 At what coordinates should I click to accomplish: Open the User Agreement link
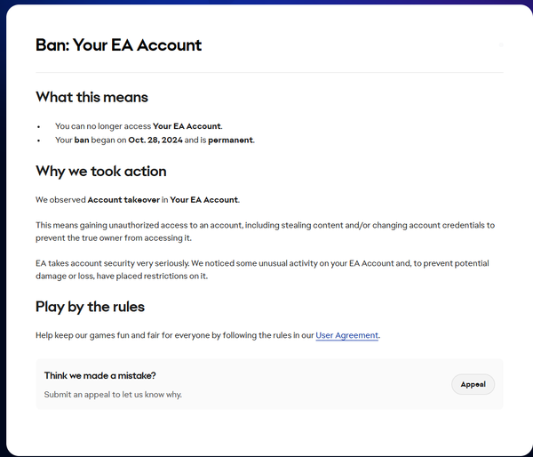(346, 335)
